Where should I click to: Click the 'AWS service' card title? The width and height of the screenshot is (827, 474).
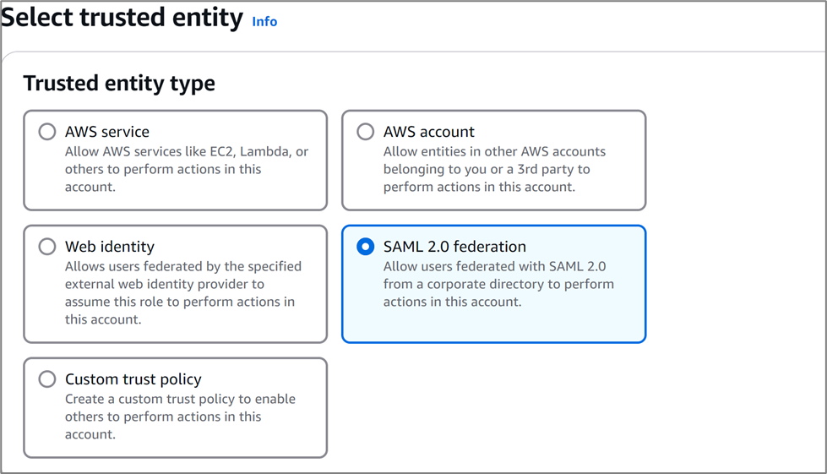point(107,132)
